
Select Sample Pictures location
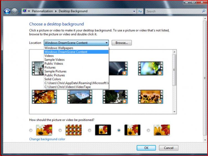76,71
